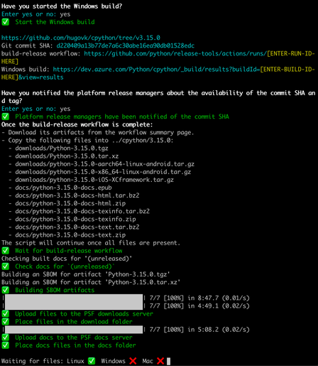
Task: Click 'Start the Windows build' status text
Action: point(55,22)
